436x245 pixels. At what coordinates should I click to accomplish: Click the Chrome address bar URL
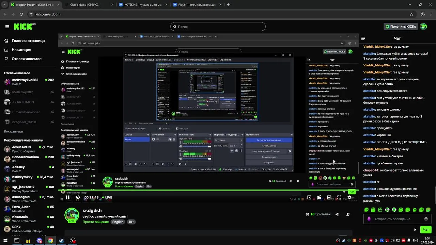pyautogui.click(x=48, y=14)
